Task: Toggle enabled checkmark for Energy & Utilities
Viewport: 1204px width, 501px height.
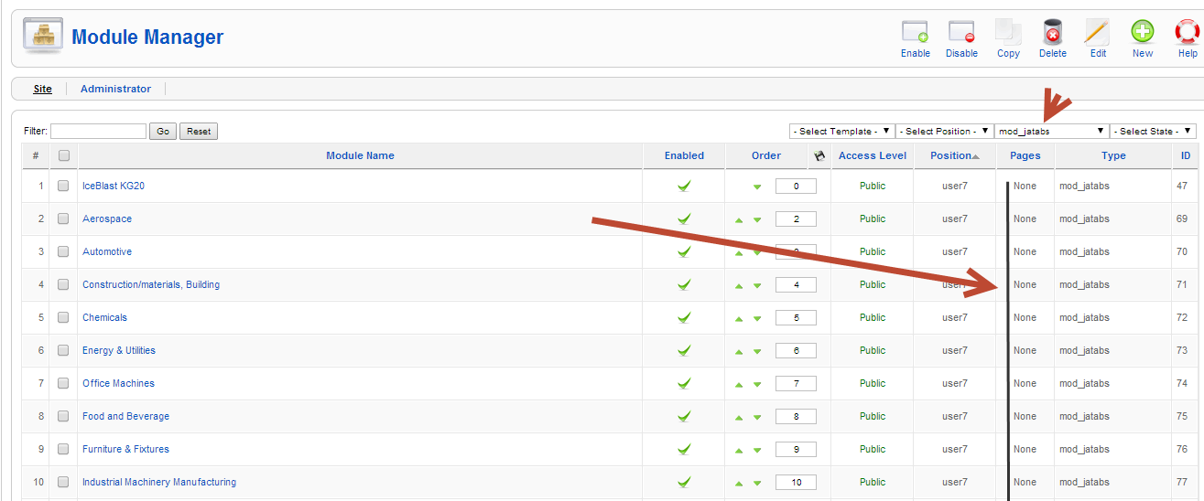Action: [684, 350]
